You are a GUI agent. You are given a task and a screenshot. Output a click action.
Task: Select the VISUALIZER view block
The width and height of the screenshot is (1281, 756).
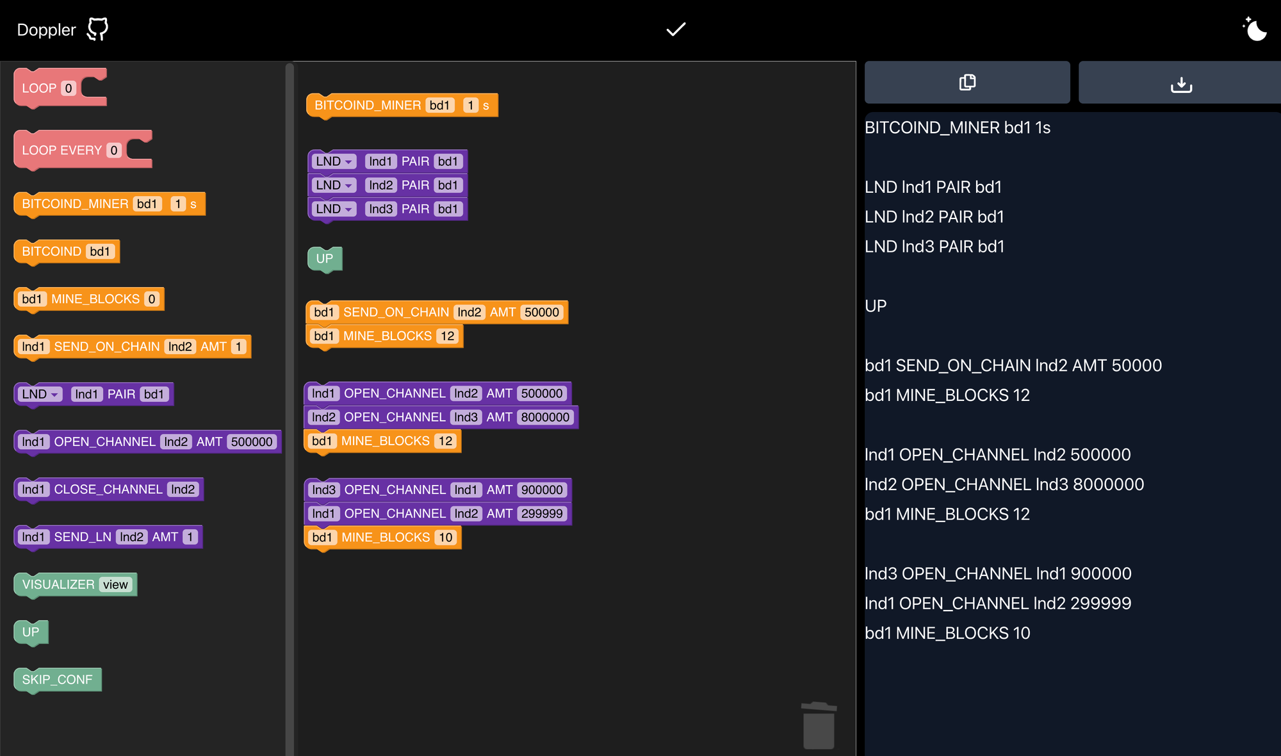click(x=58, y=585)
